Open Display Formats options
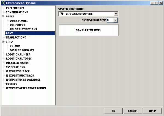 point(22,50)
